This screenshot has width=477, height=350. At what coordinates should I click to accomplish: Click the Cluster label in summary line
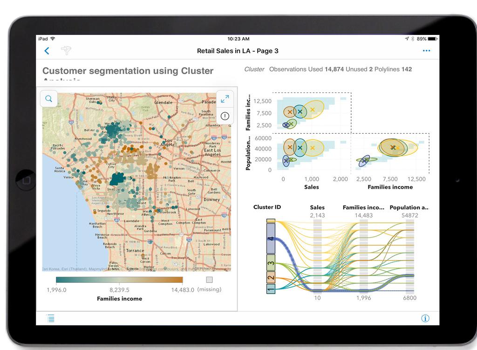click(254, 69)
